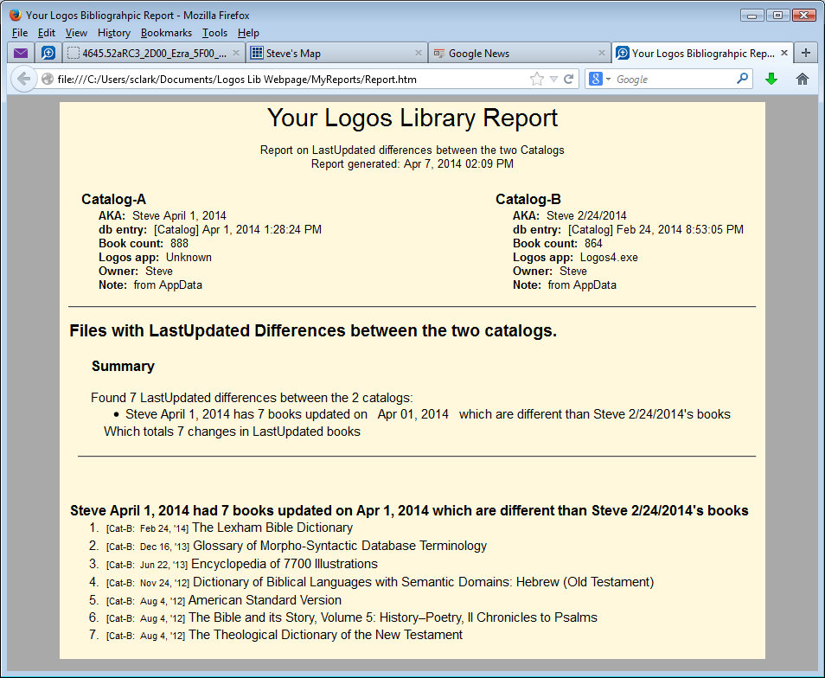Viewport: 825px width, 678px height.
Task: Switch to the Steve's Map tab
Action: click(x=336, y=53)
